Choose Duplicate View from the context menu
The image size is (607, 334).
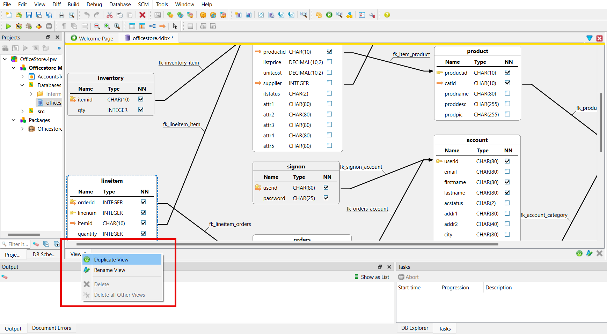pos(111,259)
